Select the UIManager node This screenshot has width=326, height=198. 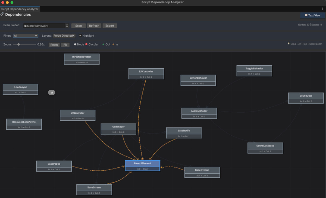click(x=118, y=129)
